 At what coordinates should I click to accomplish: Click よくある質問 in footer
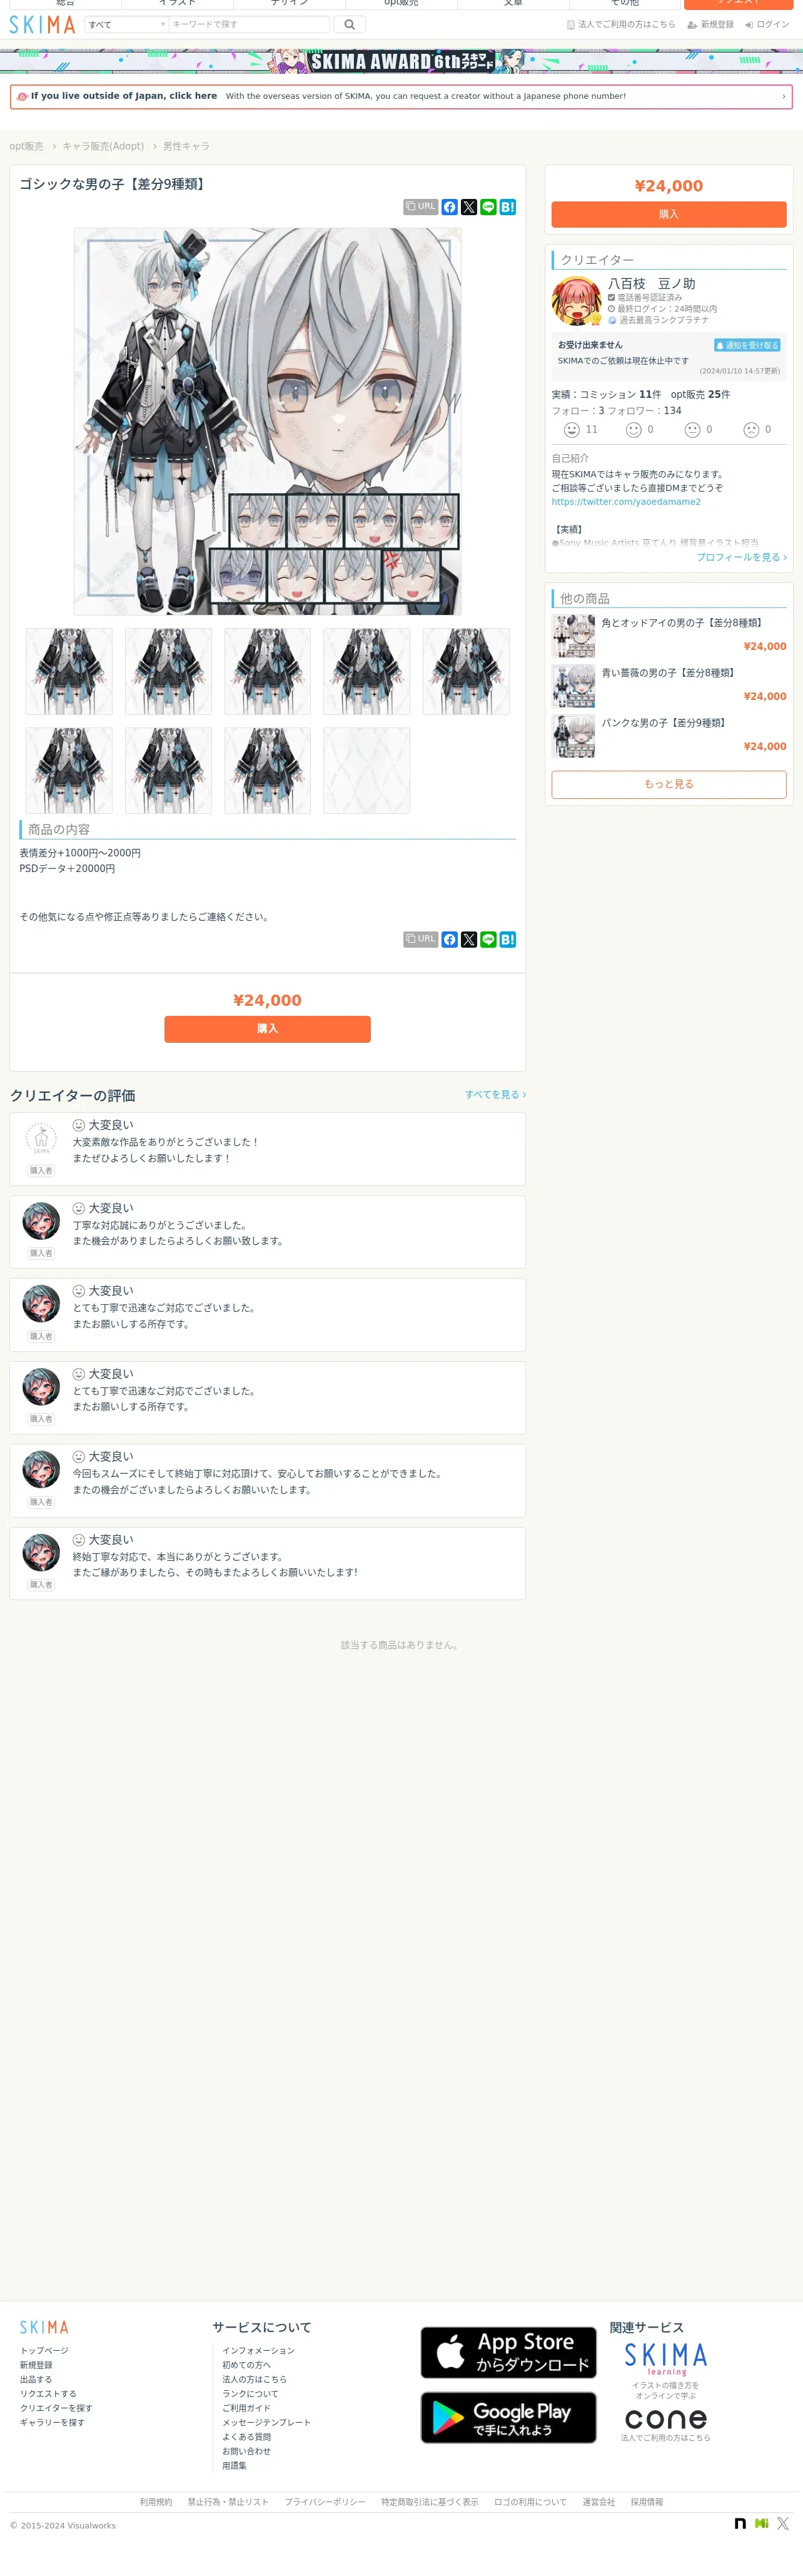click(246, 2437)
